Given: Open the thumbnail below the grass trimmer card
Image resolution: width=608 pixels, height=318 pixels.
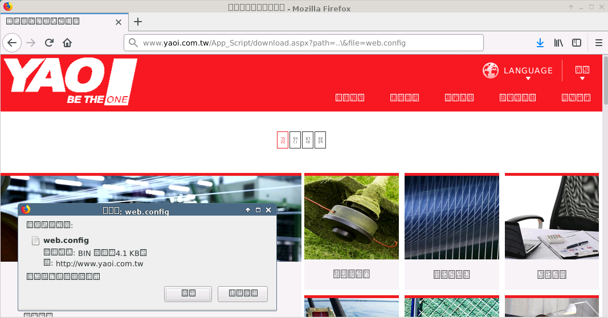Looking at the screenshot, I should click(352, 308).
